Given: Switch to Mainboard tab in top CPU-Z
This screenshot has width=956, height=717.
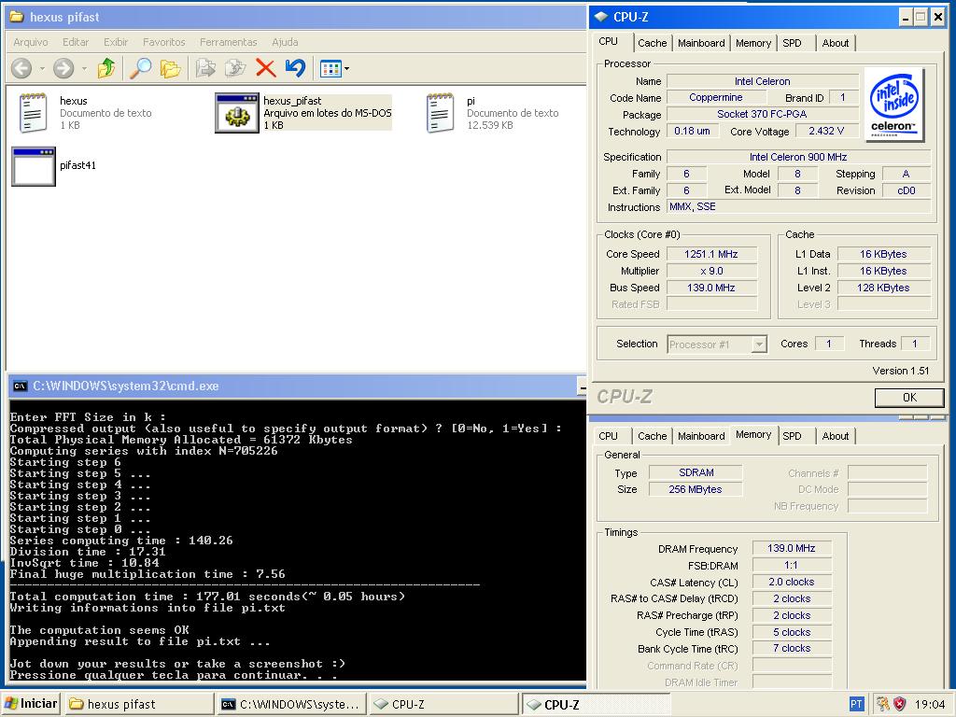Looking at the screenshot, I should click(x=701, y=43).
